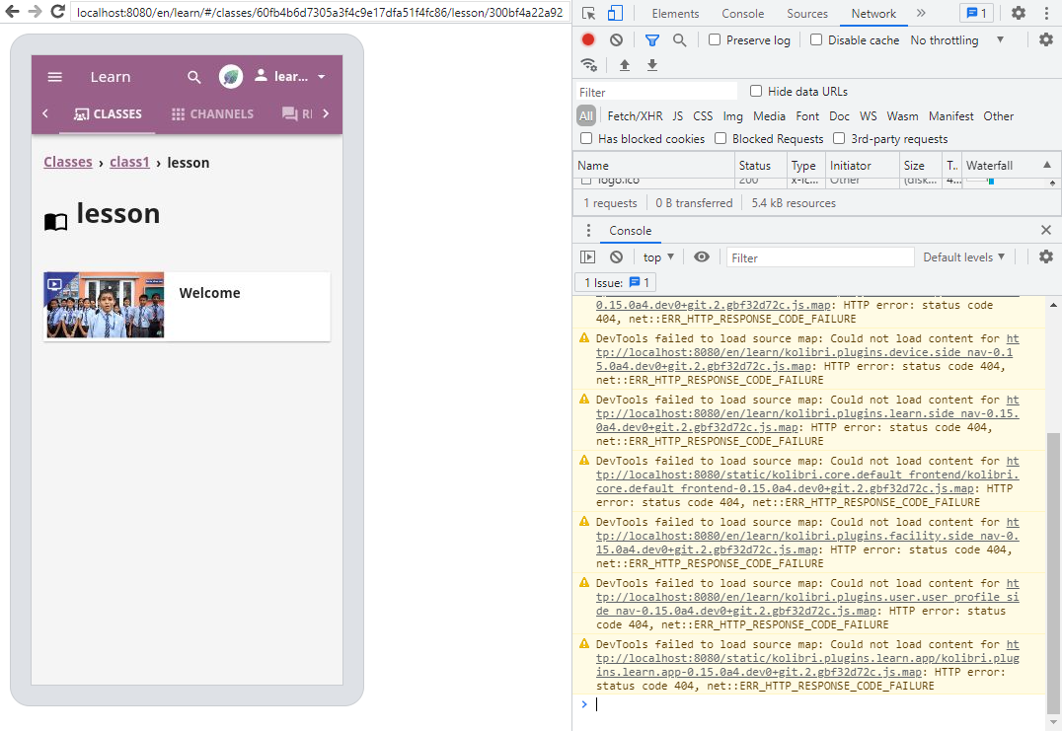The width and height of the screenshot is (1062, 731).
Task: Activate the DevTools inspect element picker
Action: (x=588, y=14)
